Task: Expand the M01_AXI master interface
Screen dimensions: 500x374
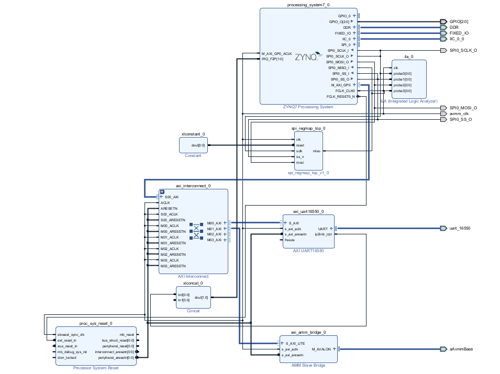Action: pos(225,229)
